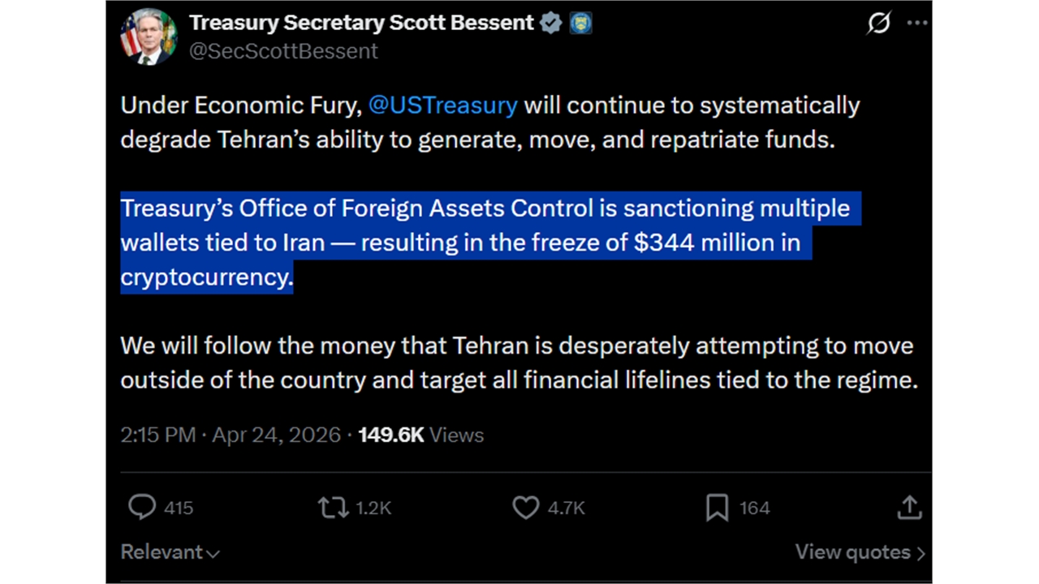Reply to the post via speech bubble
Image resolution: width=1039 pixels, height=584 pixels.
point(142,508)
